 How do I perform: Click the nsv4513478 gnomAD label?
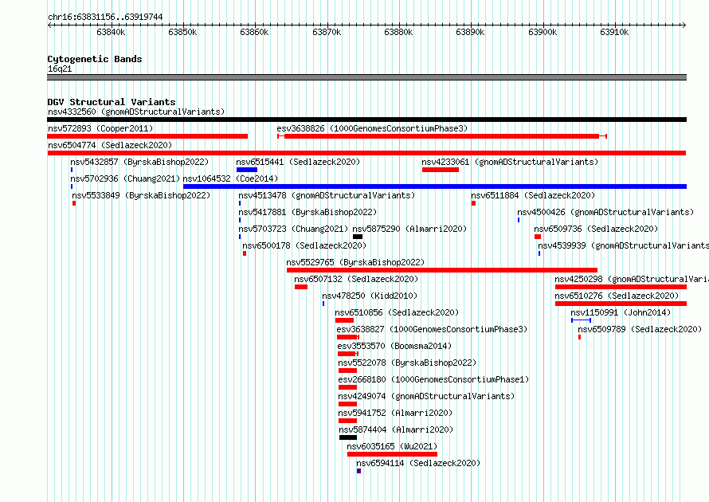pyautogui.click(x=327, y=195)
